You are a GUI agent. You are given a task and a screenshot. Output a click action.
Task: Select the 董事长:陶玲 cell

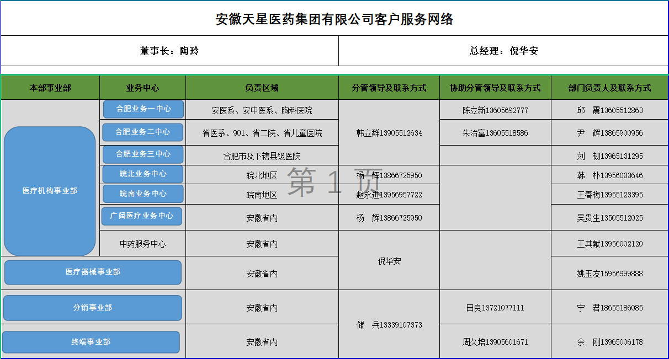click(169, 51)
